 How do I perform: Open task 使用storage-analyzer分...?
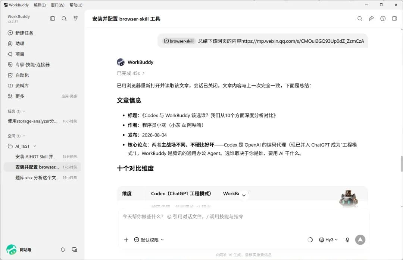[42, 121]
